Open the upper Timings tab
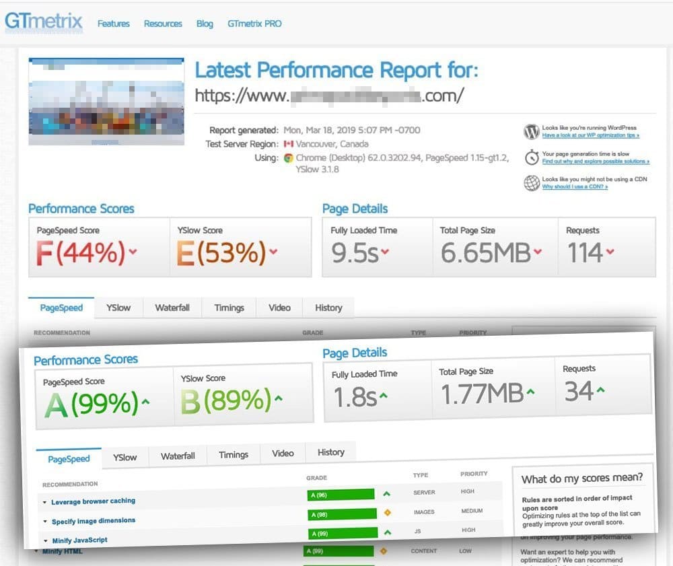673x566 pixels. point(229,308)
